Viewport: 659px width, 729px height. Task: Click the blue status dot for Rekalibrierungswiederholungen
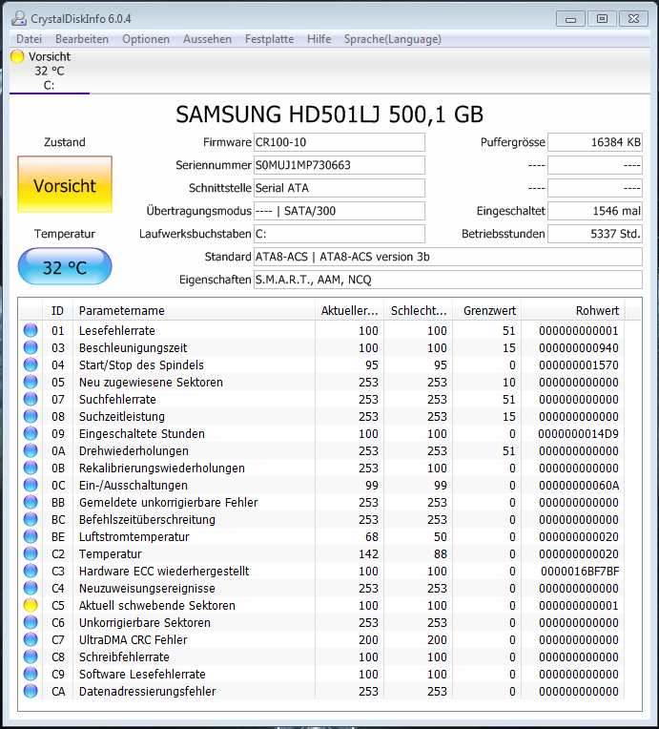(x=31, y=468)
